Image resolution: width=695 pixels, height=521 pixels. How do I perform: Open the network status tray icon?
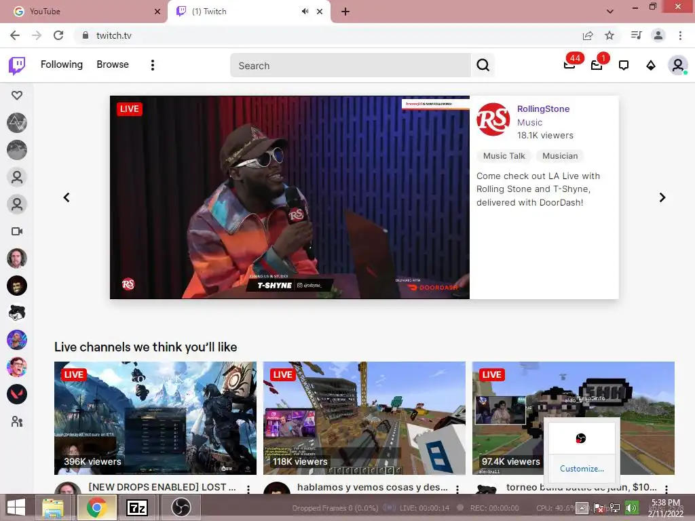click(615, 507)
